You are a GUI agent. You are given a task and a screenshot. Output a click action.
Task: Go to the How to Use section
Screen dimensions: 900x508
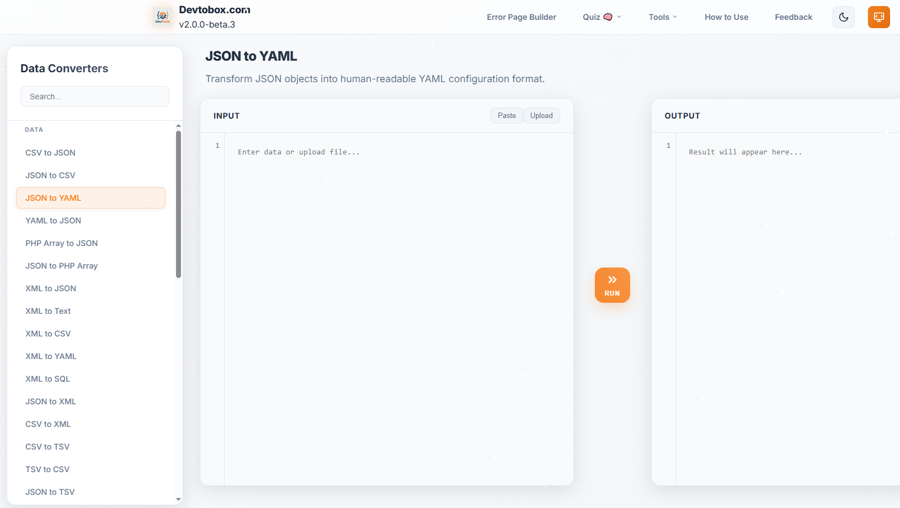726,17
